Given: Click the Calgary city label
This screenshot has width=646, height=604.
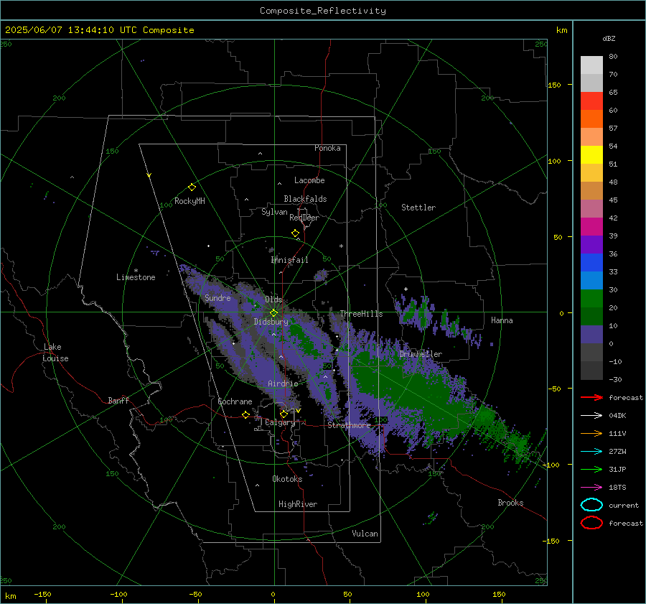Looking at the screenshot, I should point(280,422).
